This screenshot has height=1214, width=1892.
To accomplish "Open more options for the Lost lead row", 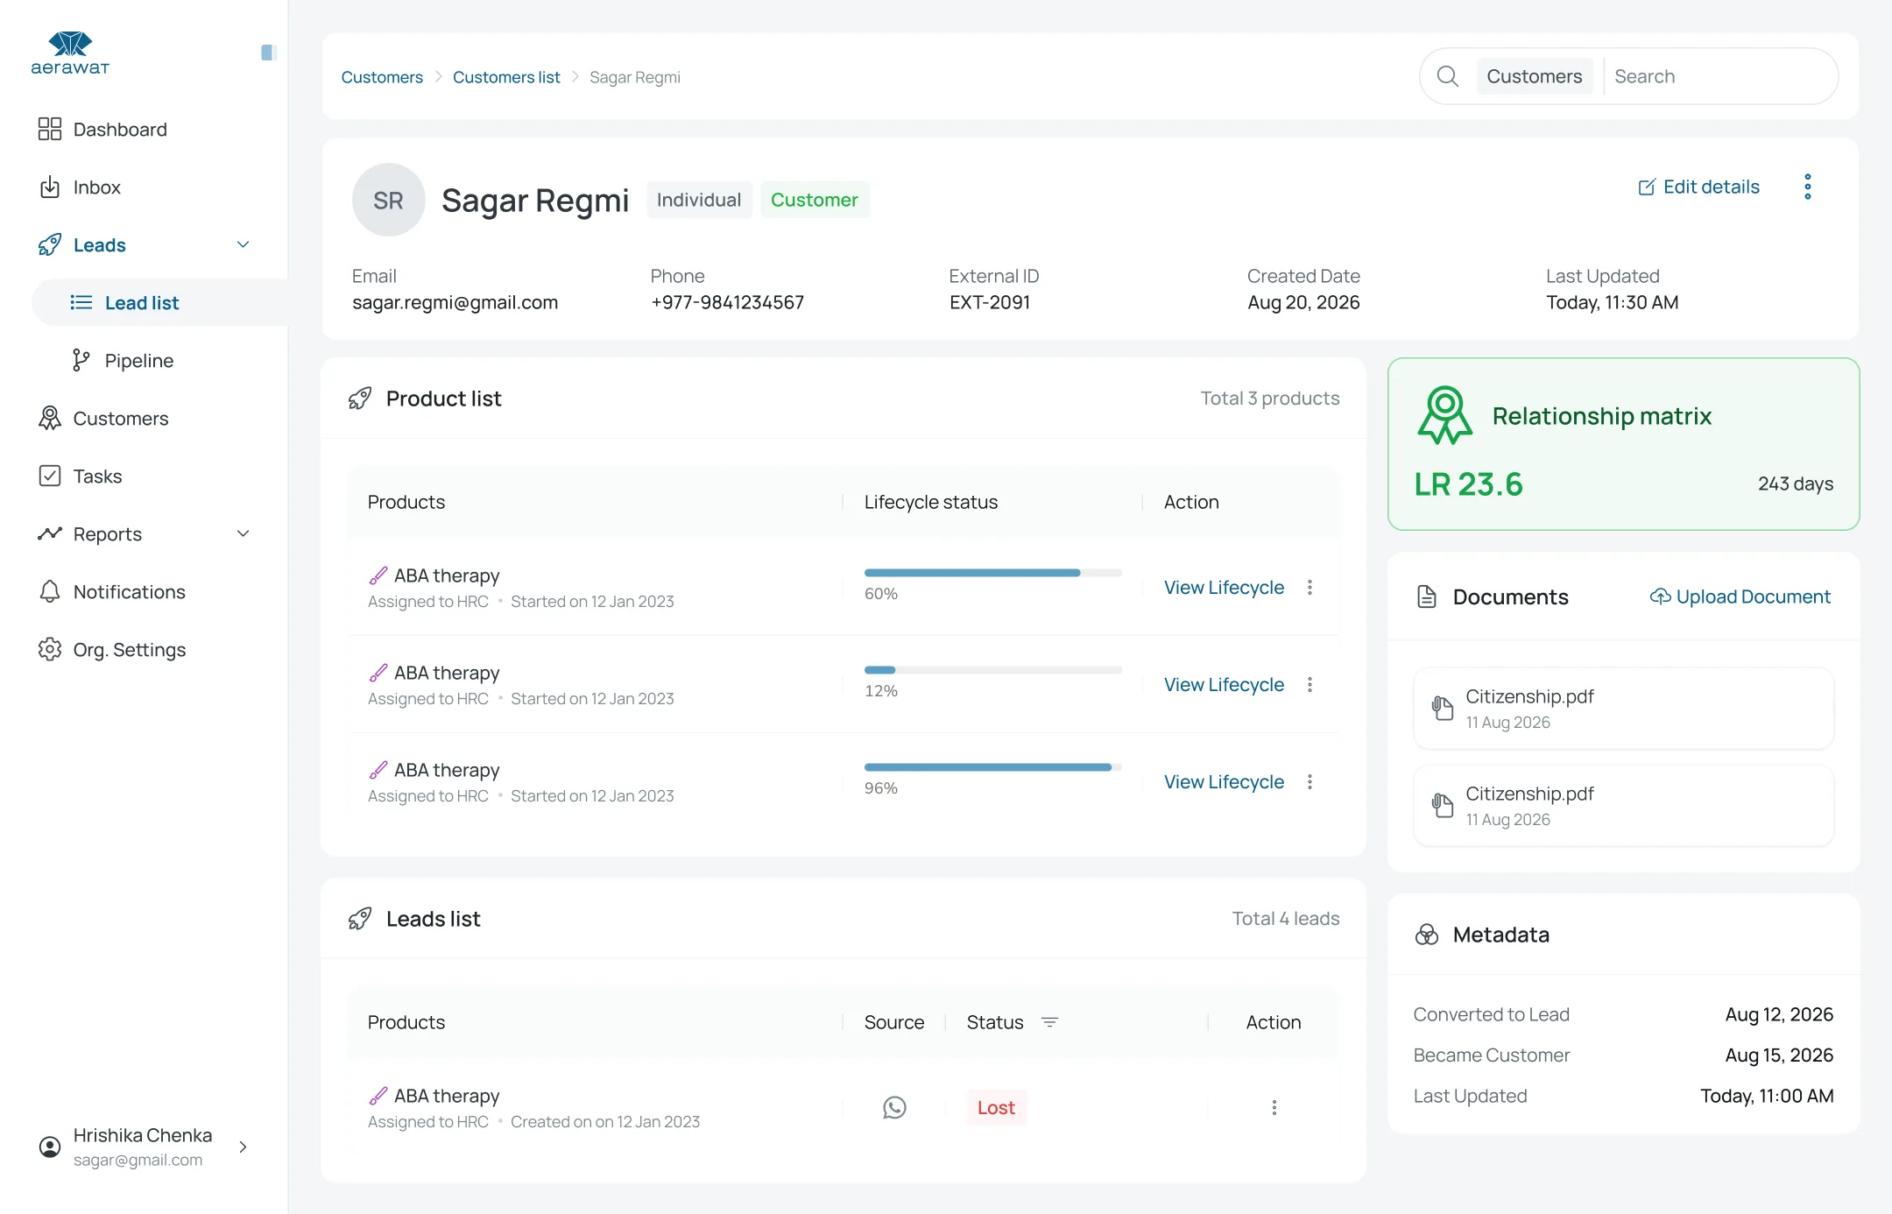I will coord(1274,1108).
